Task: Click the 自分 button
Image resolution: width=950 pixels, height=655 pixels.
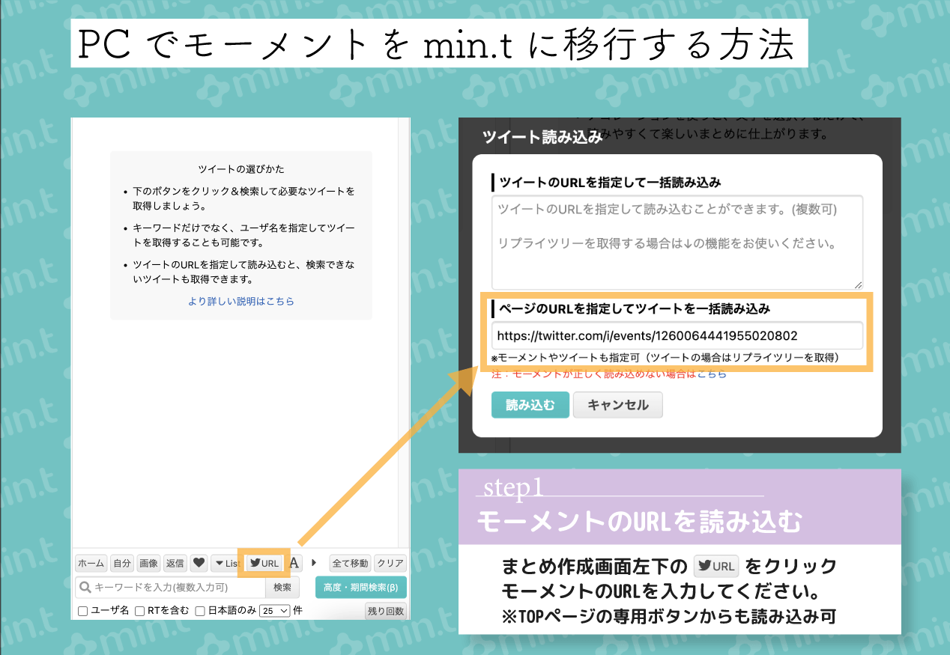Action: click(122, 563)
